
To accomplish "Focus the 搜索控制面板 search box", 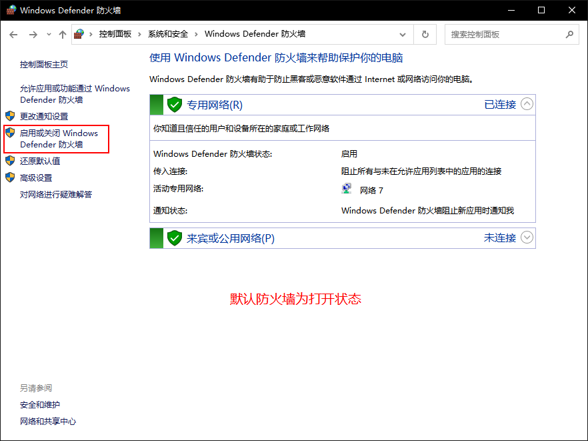I will [x=511, y=35].
